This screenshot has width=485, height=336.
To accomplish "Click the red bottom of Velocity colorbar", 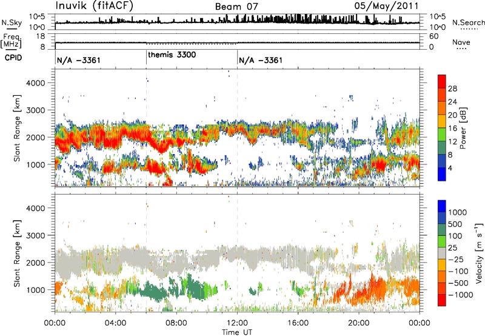I will pos(442,300).
